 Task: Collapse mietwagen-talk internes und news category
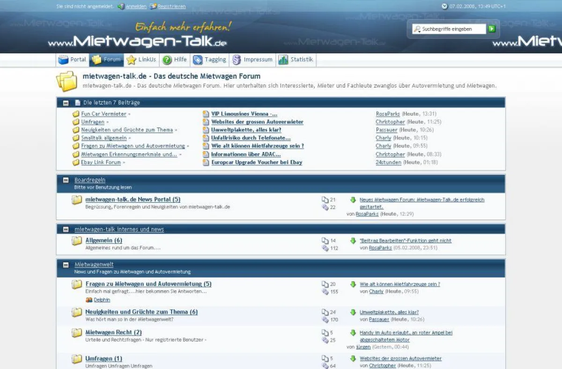pos(66,229)
